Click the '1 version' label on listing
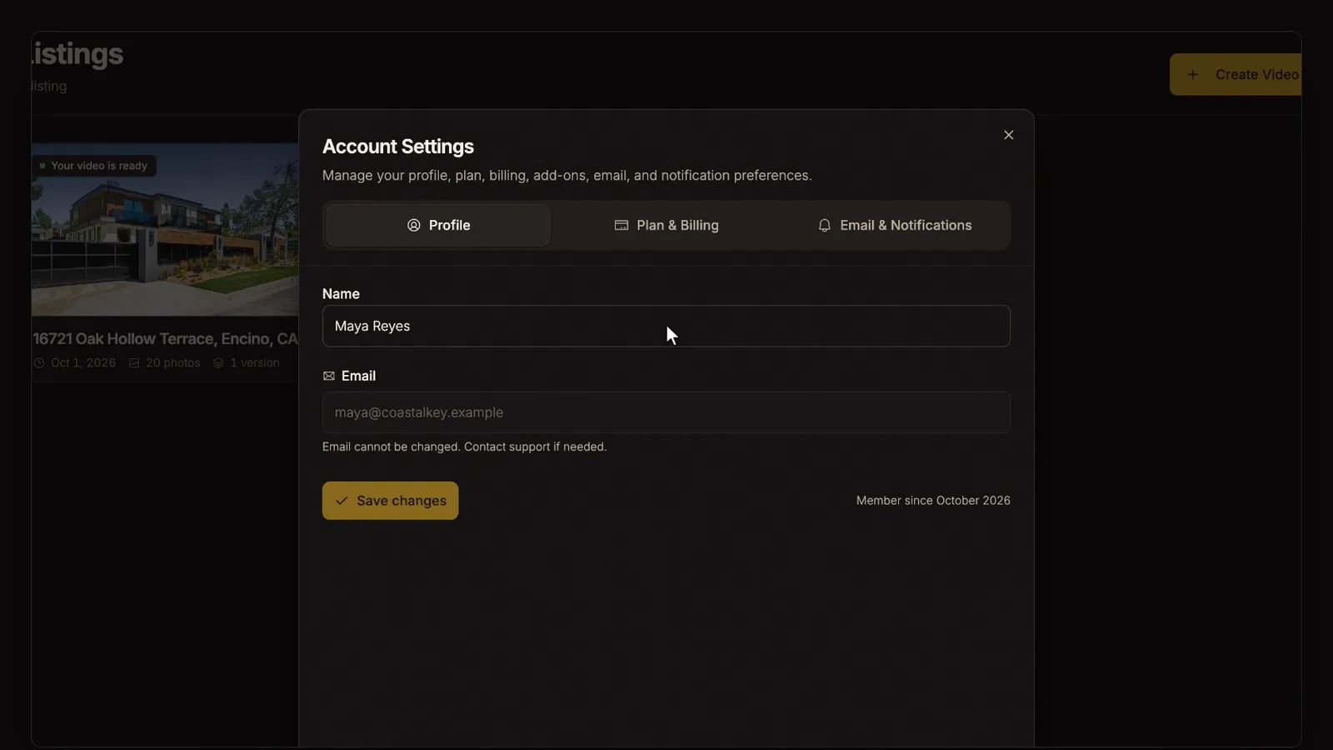The width and height of the screenshot is (1333, 750). tap(255, 362)
